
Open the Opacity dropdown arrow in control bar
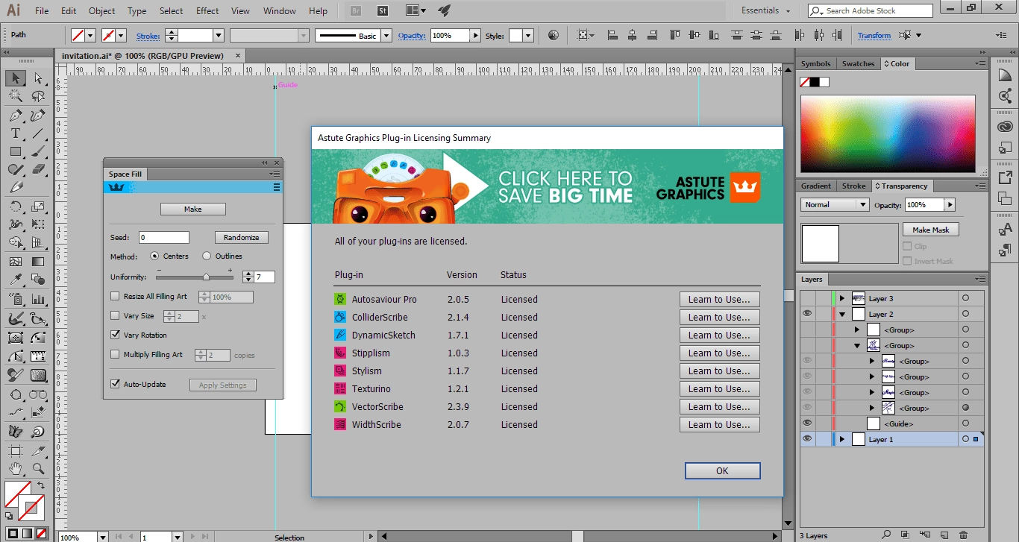click(475, 35)
